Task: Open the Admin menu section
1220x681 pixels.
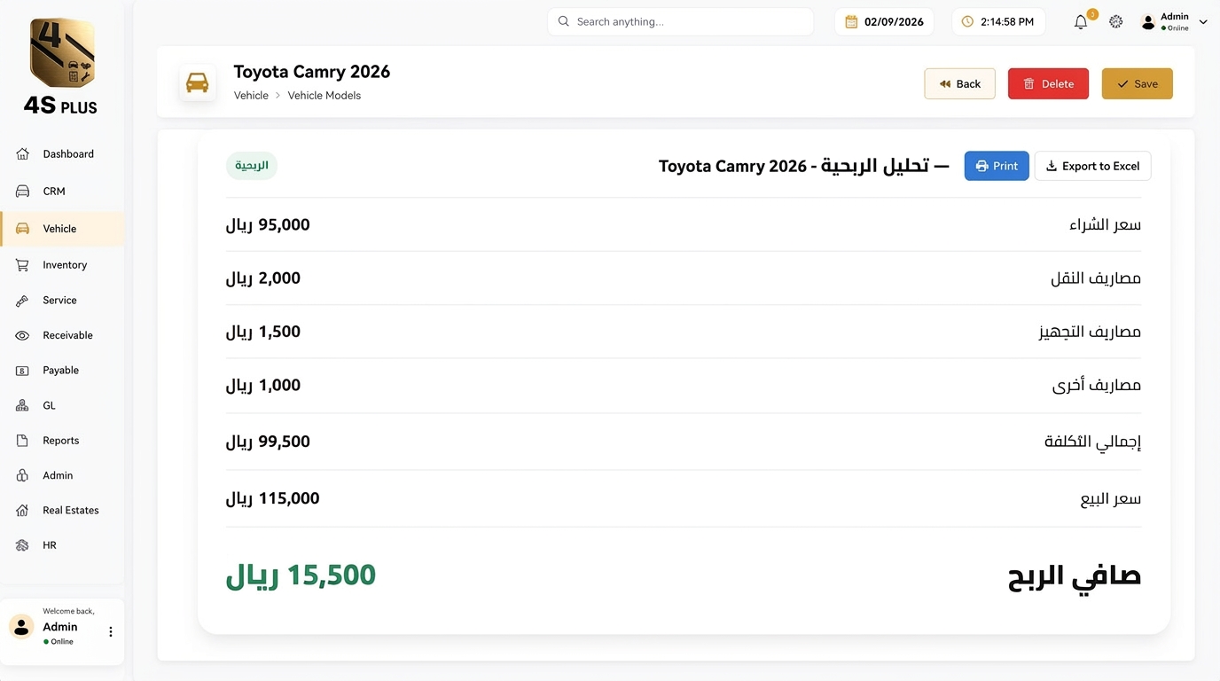Action: [62, 475]
